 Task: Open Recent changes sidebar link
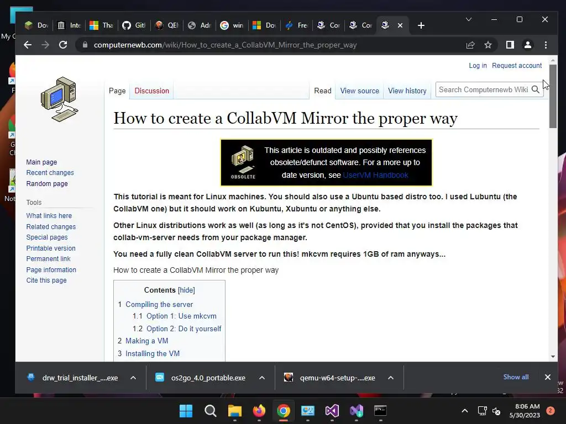click(x=50, y=173)
